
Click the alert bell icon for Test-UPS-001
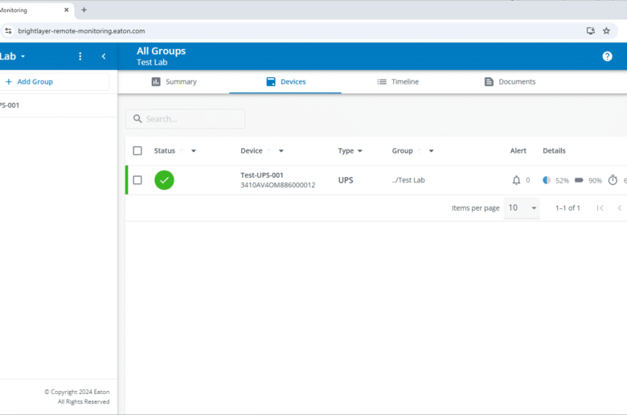(516, 180)
